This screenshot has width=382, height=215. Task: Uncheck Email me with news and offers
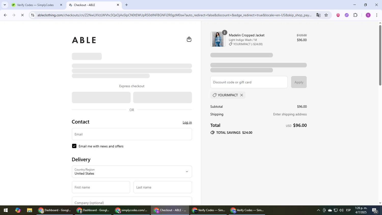click(x=74, y=146)
